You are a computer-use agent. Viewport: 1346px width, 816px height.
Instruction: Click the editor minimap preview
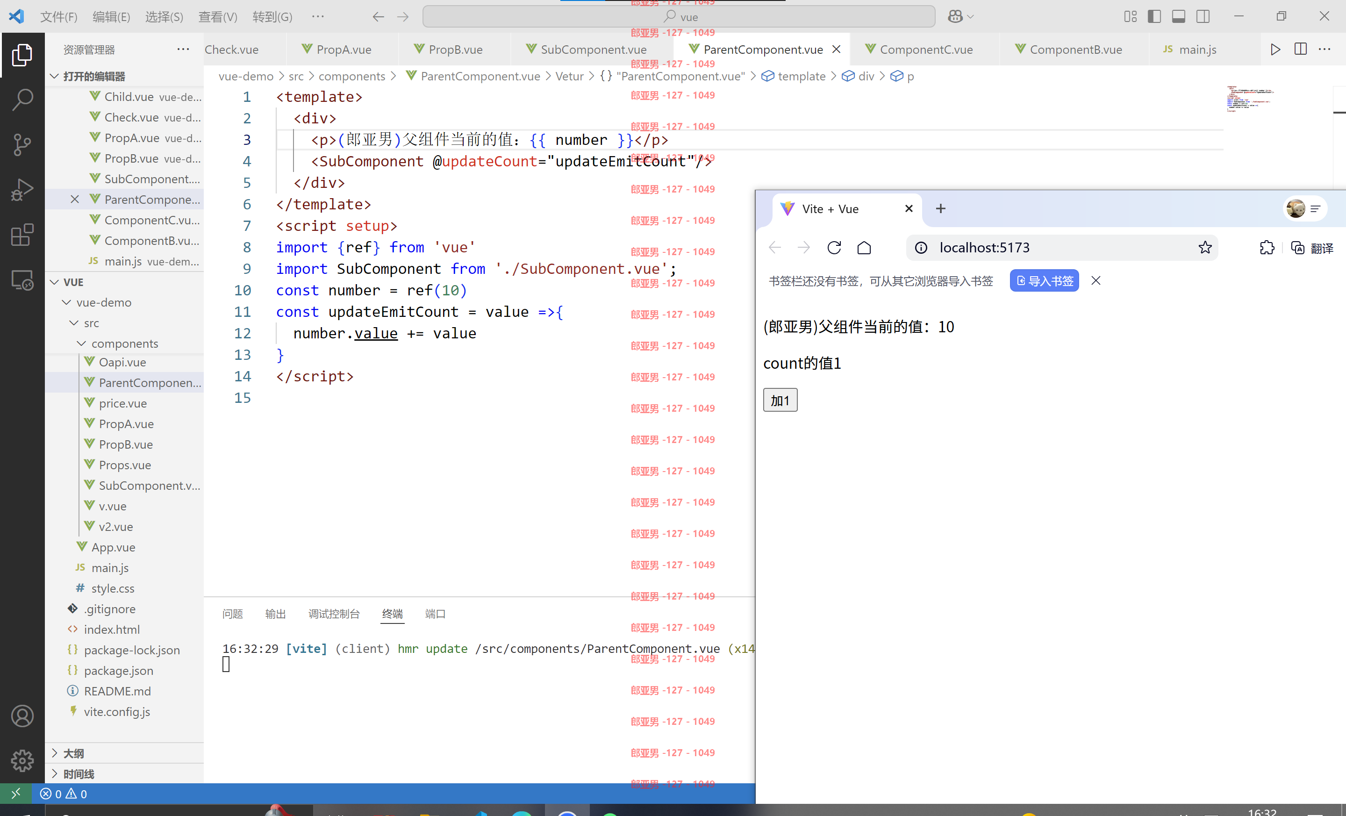coord(1251,98)
